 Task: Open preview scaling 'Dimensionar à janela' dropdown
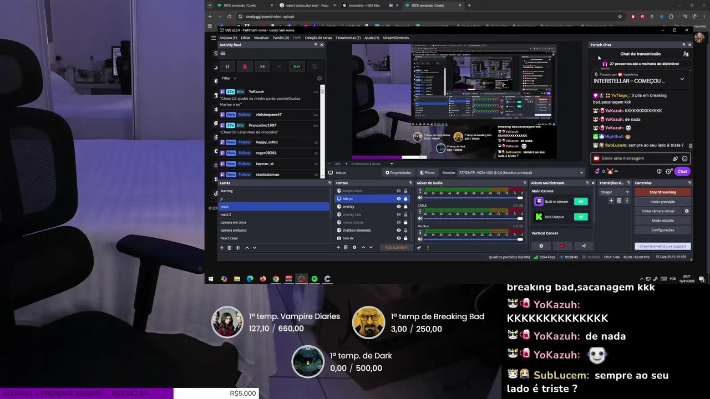pos(372,164)
